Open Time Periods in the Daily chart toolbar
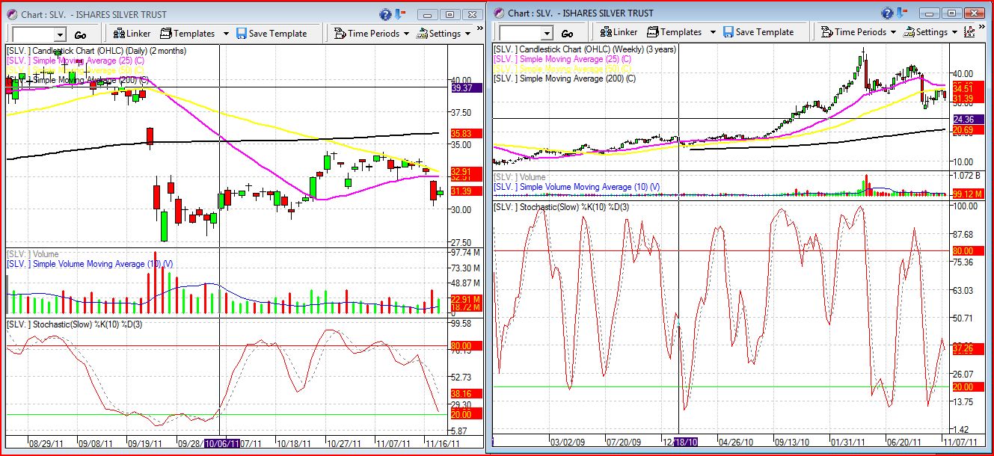994x456 pixels. [x=367, y=34]
